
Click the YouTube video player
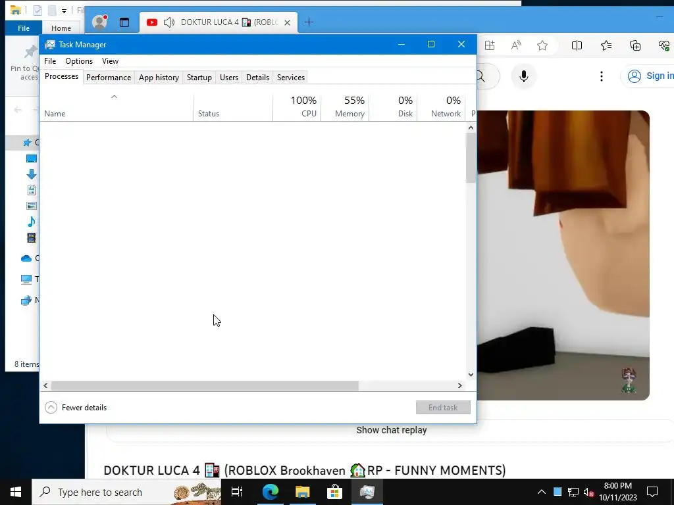pos(563,256)
